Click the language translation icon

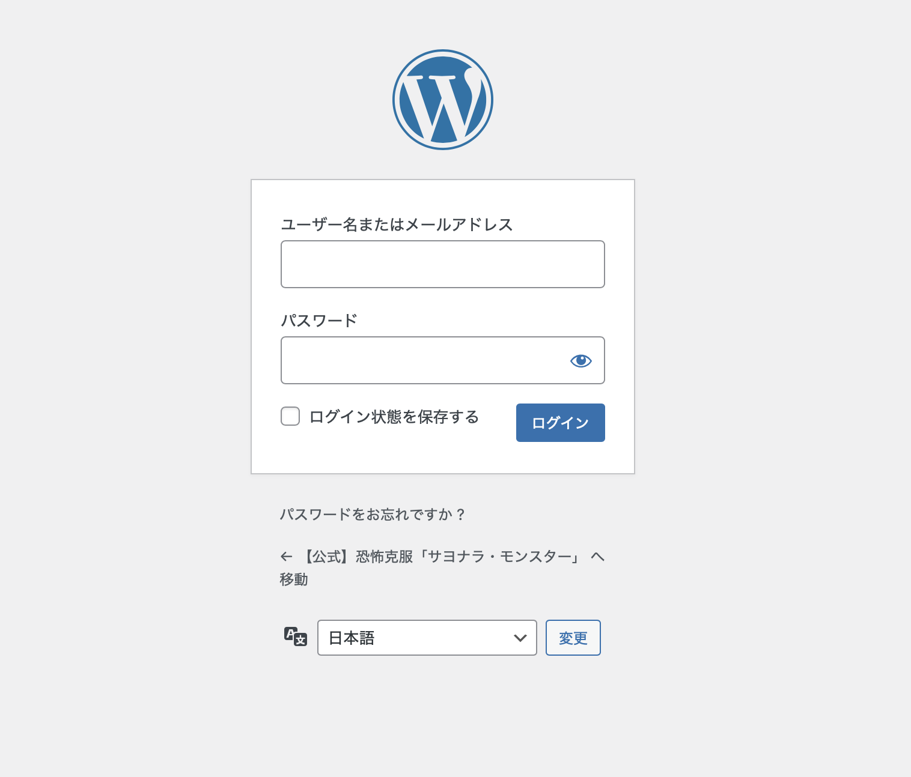tap(295, 636)
